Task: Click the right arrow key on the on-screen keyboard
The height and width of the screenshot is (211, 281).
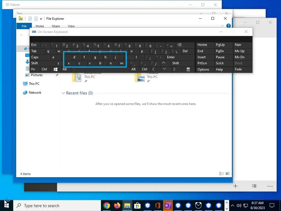Action: (174, 69)
